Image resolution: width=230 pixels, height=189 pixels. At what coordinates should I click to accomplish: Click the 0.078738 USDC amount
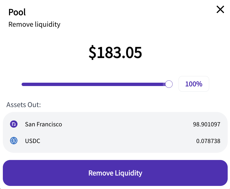coord(208,141)
